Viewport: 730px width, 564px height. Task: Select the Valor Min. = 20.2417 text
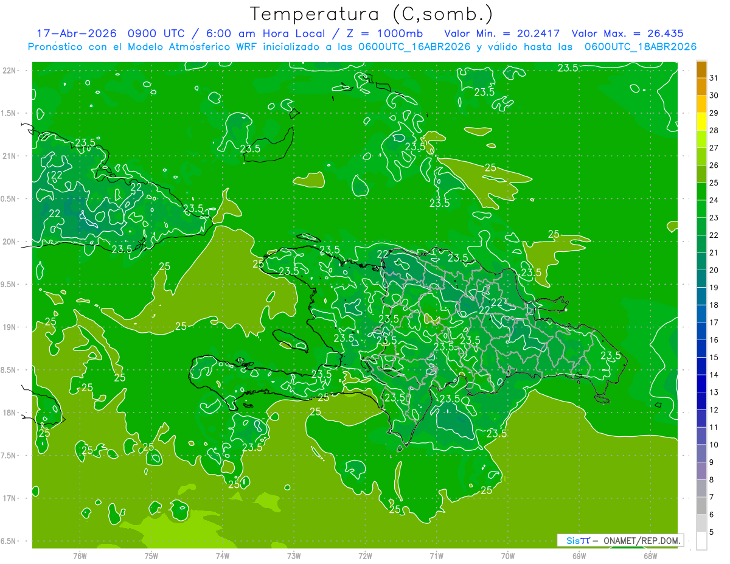(x=502, y=33)
